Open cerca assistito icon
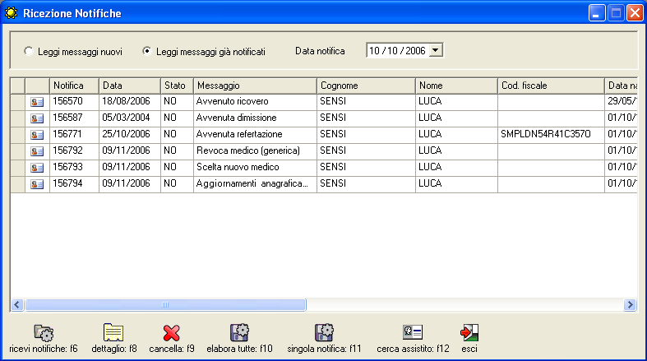The image size is (647, 361). [x=412, y=332]
